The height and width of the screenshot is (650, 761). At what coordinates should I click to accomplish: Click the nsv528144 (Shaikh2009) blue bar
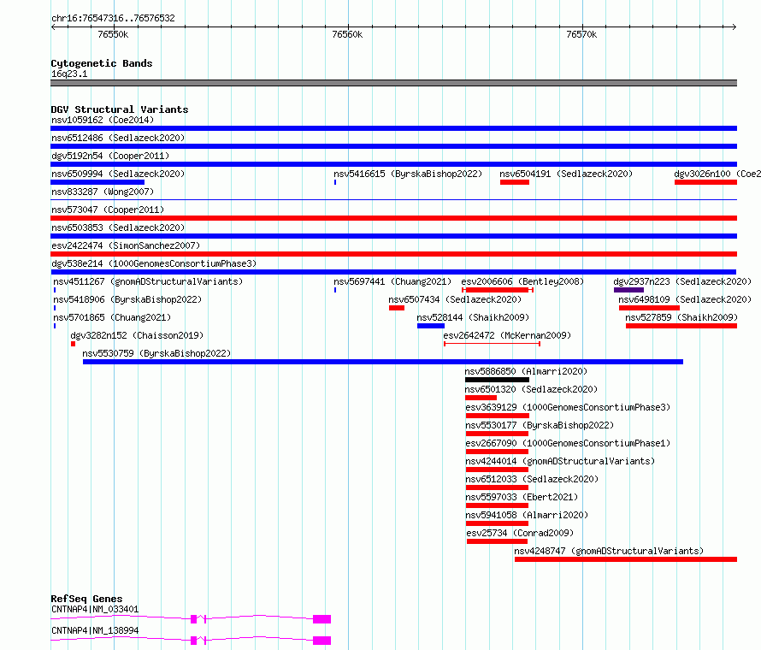click(x=430, y=326)
